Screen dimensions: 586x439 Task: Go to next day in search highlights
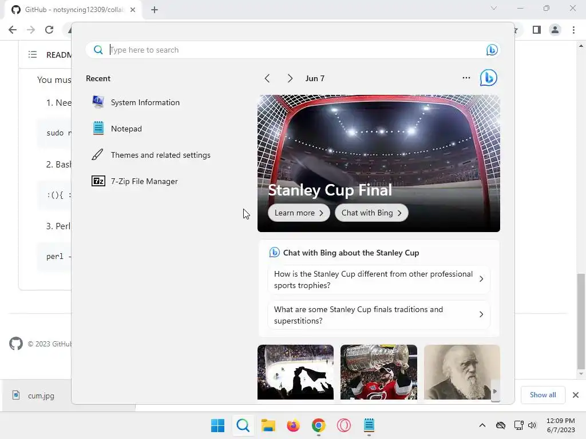click(290, 78)
